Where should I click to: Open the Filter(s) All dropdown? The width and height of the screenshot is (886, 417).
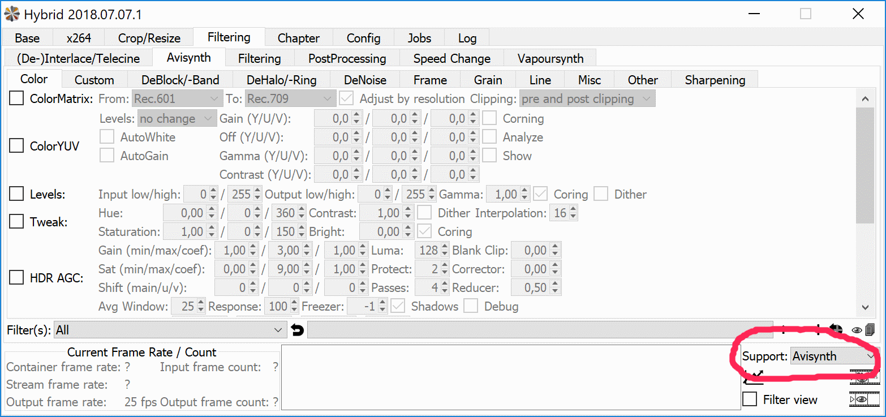coord(170,330)
